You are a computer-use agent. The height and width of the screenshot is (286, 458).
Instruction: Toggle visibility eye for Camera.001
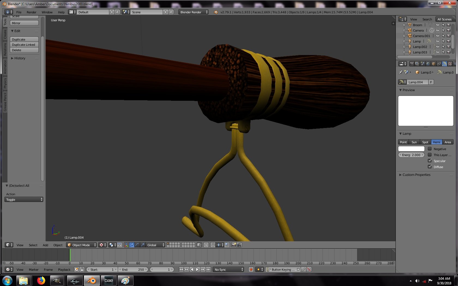pos(438,36)
